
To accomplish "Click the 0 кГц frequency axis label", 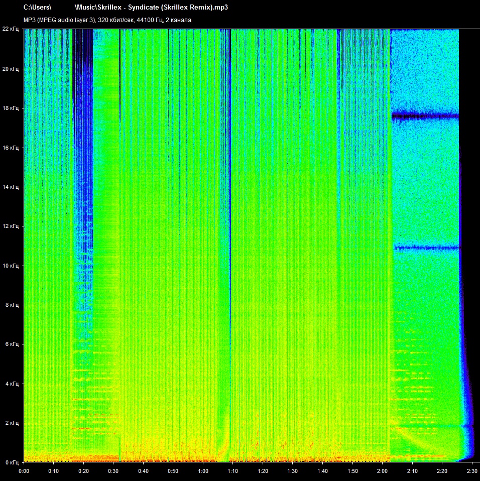I will (x=12, y=462).
